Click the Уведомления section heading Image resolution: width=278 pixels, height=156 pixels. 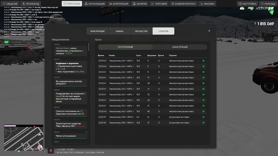click(x=60, y=39)
